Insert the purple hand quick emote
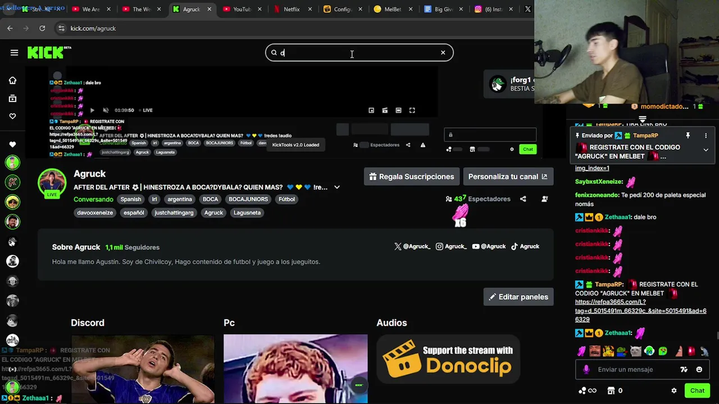The width and height of the screenshot is (719, 404). (x=582, y=351)
